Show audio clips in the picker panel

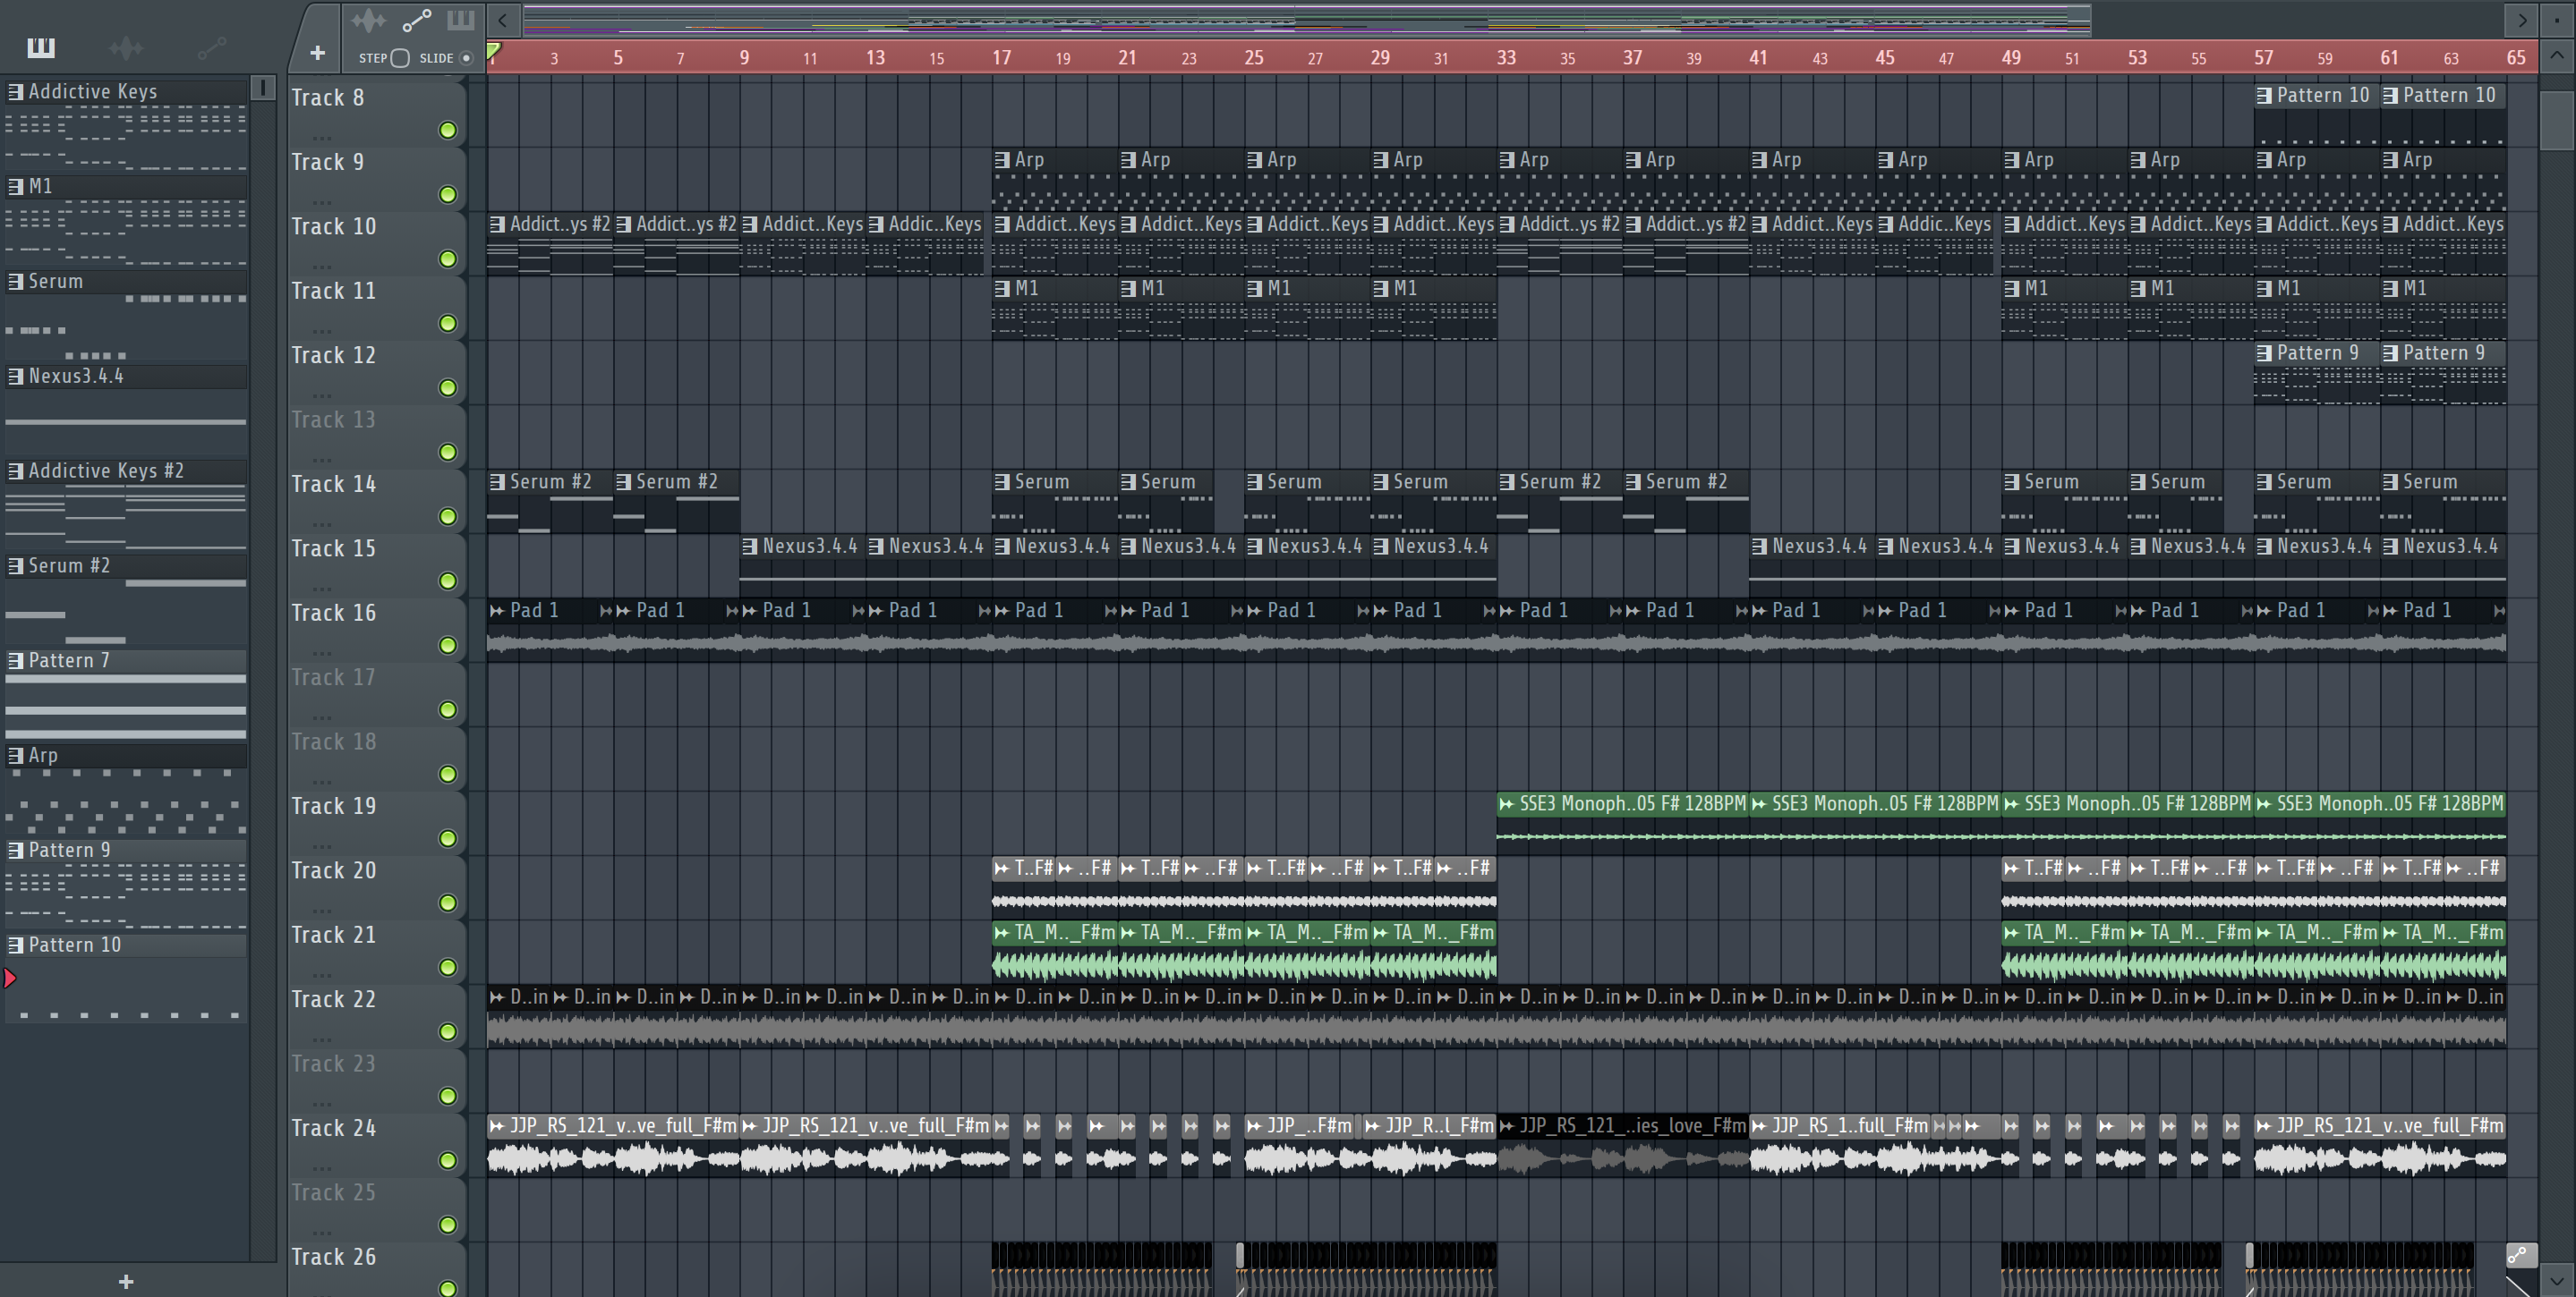click(126, 47)
